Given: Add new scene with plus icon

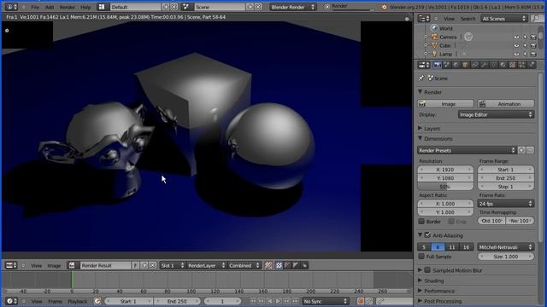Looking at the screenshot, I should (250, 7).
